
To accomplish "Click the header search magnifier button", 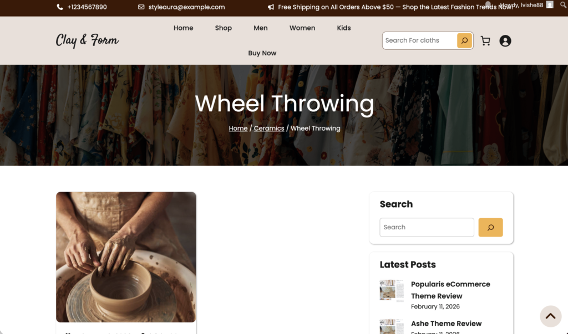I will (x=464, y=40).
